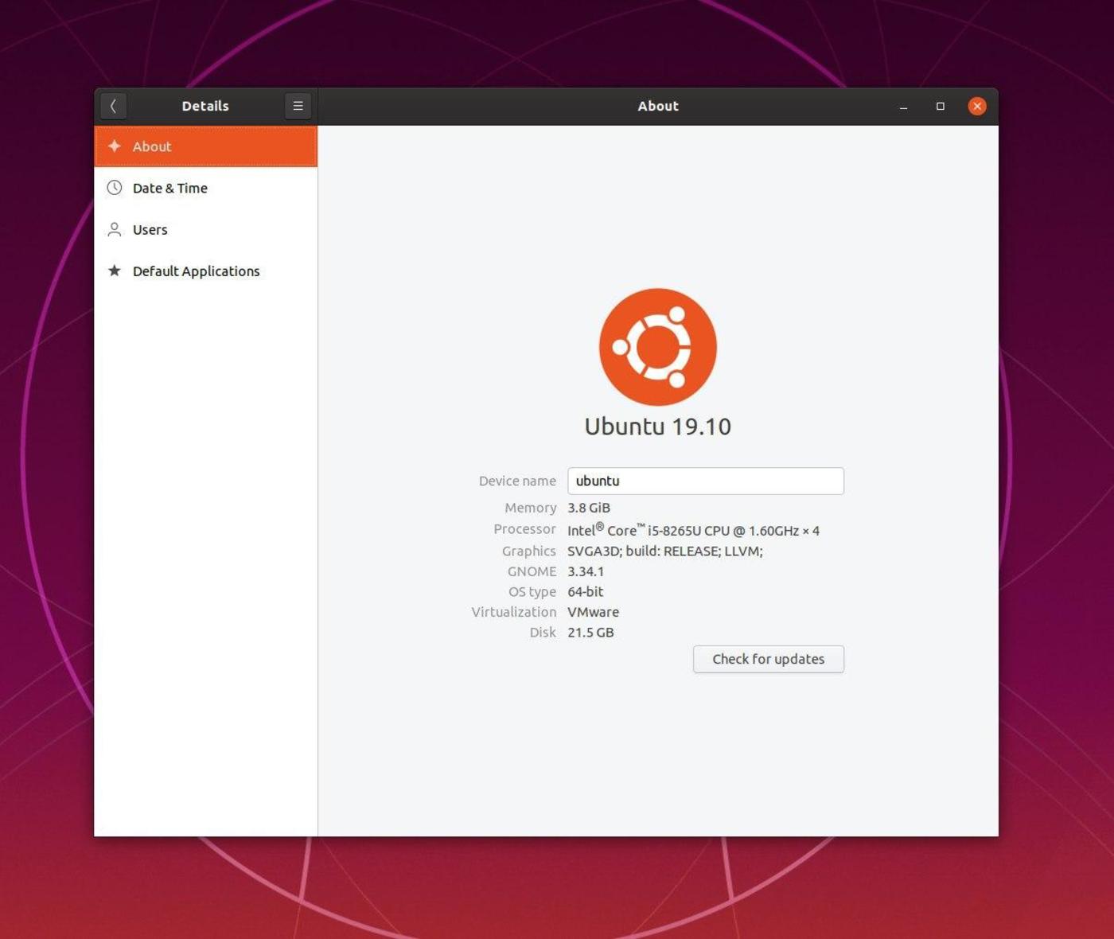Click the Ubuntu 19.10 version label
The height and width of the screenshot is (939, 1114).
tap(657, 426)
